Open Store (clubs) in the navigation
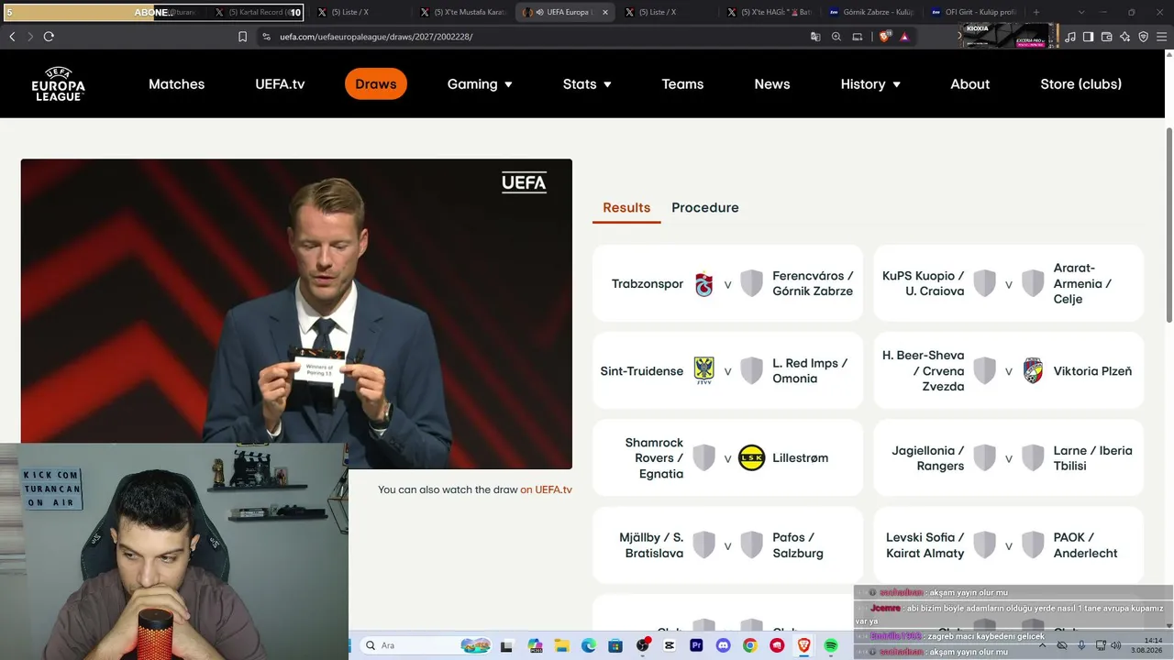The image size is (1174, 660). coord(1081,84)
